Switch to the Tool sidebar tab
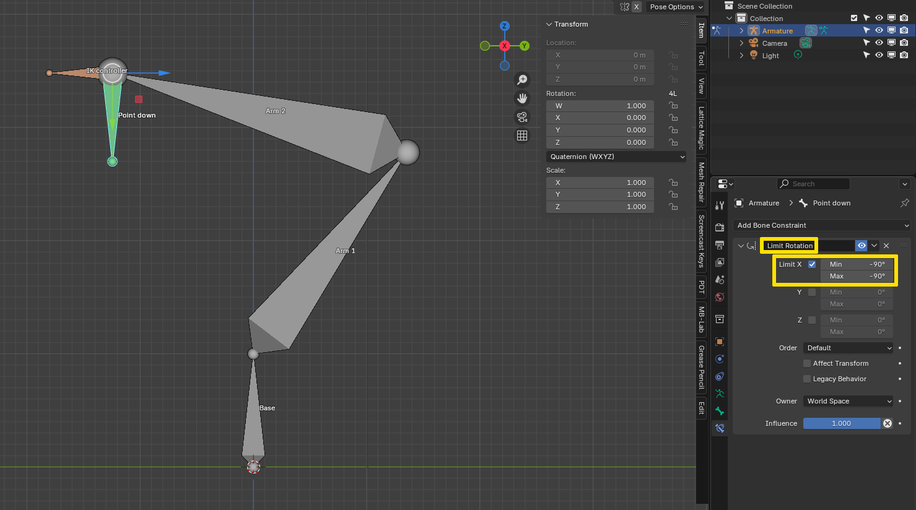Screen dimensions: 916x510 pyautogui.click(x=701, y=59)
